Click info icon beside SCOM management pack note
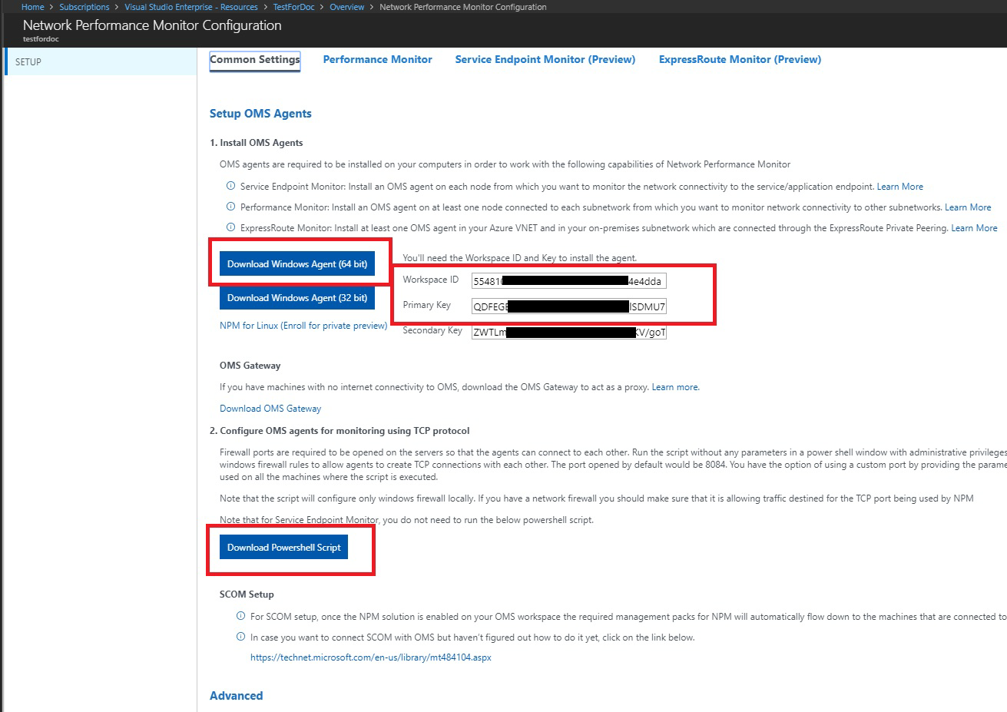1007x712 pixels. point(240,616)
